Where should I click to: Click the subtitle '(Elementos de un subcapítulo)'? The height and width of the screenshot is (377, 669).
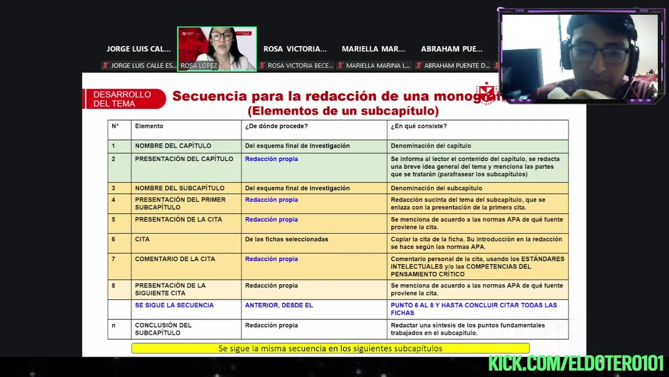[x=343, y=111]
